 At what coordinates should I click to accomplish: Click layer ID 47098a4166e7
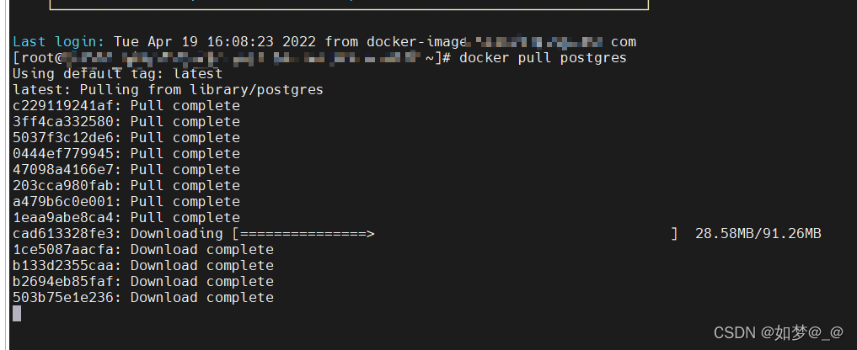(x=63, y=170)
